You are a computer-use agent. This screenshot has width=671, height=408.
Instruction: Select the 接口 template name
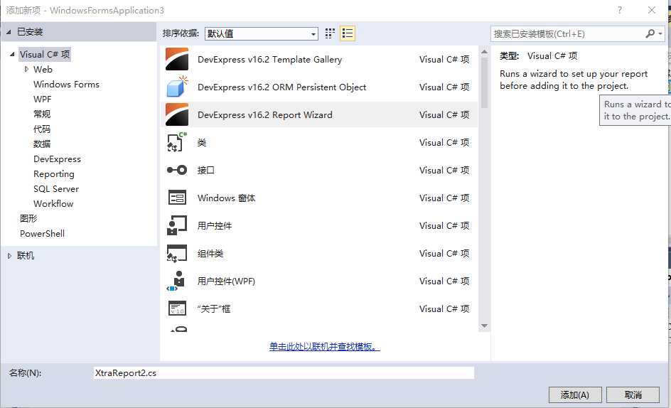pyautogui.click(x=205, y=171)
